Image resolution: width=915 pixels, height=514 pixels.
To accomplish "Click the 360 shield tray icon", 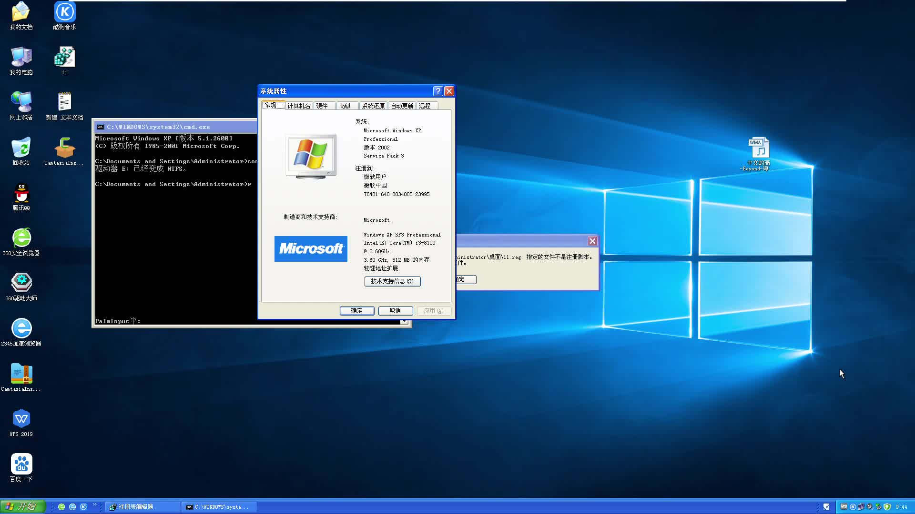I will coord(887,507).
